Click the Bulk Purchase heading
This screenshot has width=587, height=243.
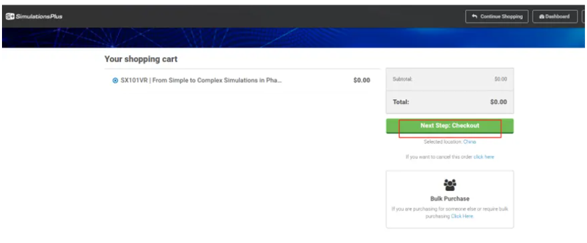click(x=450, y=199)
